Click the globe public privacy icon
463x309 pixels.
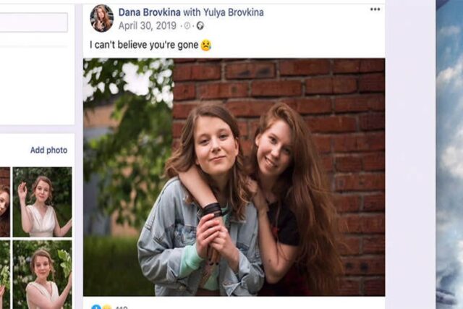(200, 26)
